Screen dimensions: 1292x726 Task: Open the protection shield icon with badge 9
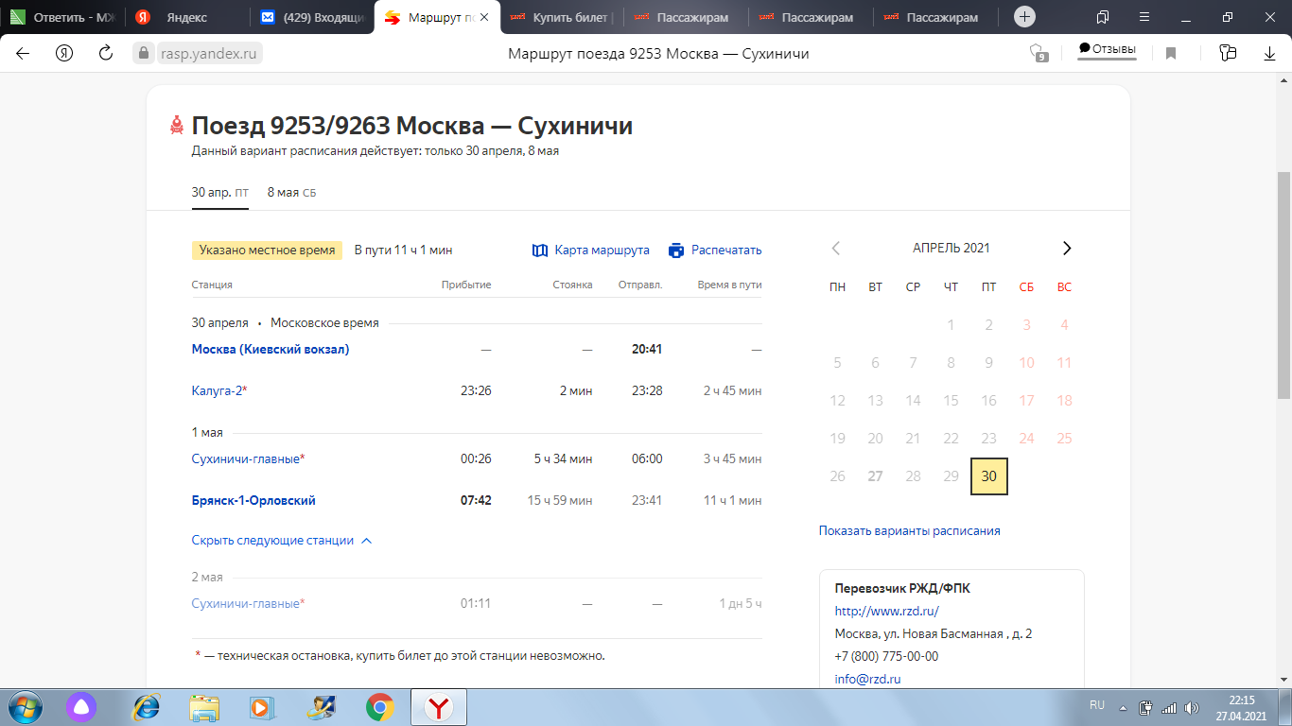(1039, 53)
